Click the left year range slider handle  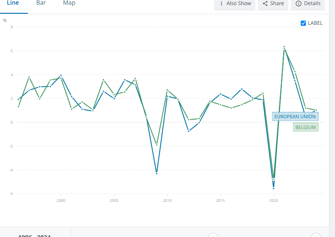(x=213, y=235)
